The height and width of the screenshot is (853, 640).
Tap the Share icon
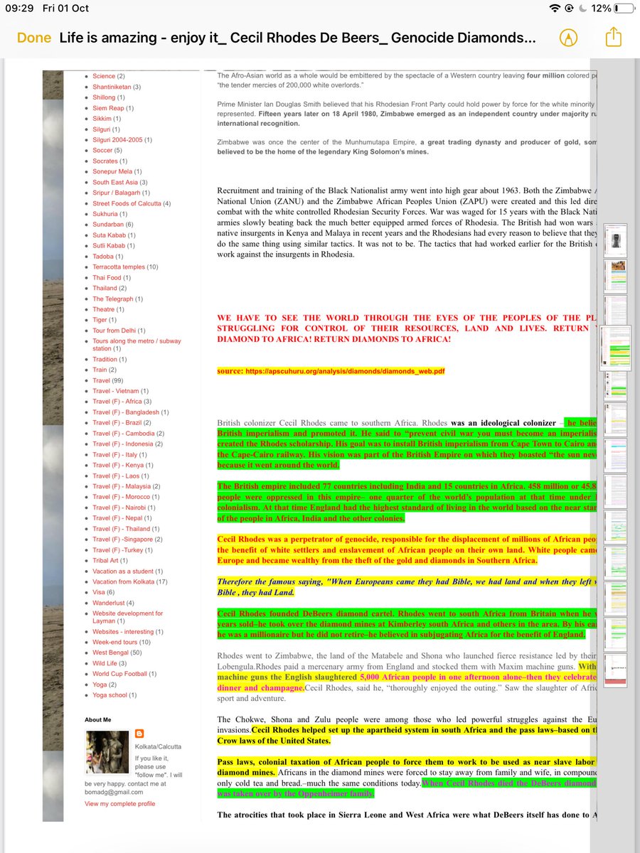click(614, 36)
